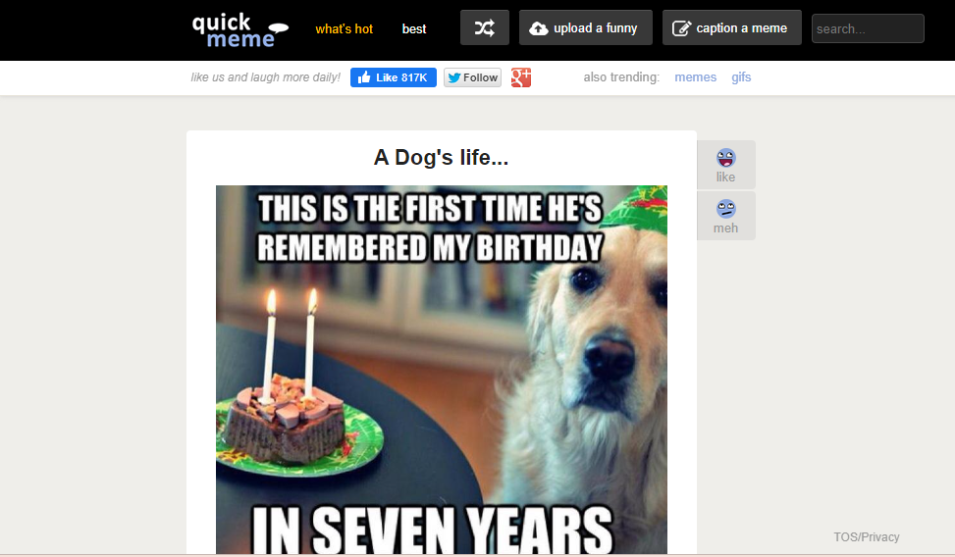Click the pencil caption icon
The height and width of the screenshot is (557, 955).
[x=681, y=28]
